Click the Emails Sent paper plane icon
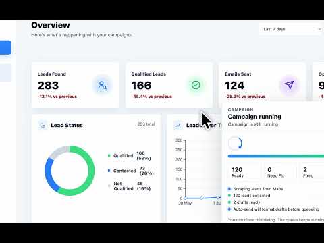The width and height of the screenshot is (324, 243). pyautogui.click(x=289, y=85)
